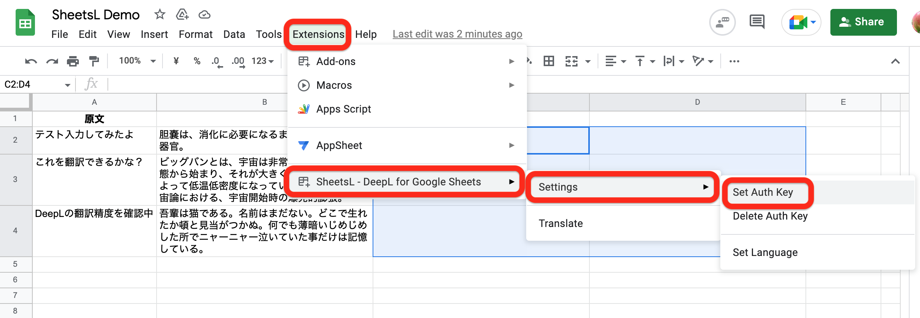Open the last edit history link

[457, 34]
